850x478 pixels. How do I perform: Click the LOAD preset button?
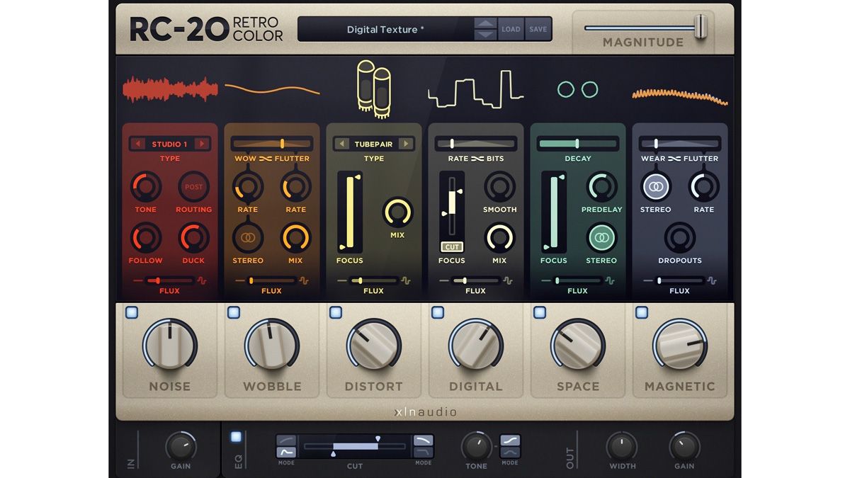pyautogui.click(x=511, y=28)
